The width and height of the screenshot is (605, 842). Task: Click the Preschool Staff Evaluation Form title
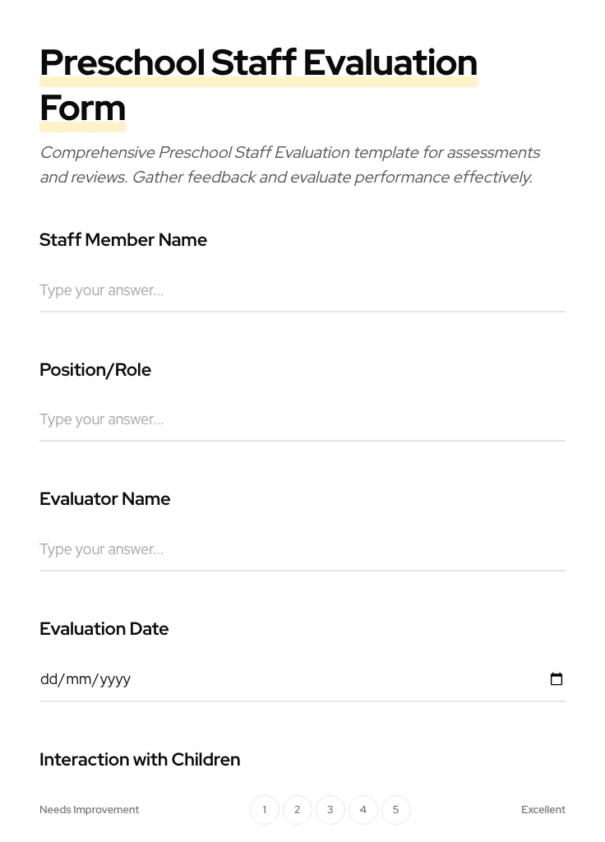click(x=258, y=85)
